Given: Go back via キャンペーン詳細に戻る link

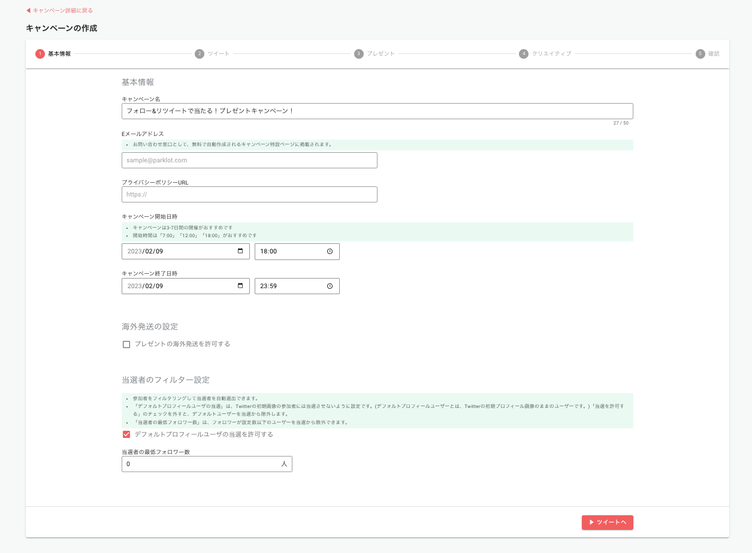Looking at the screenshot, I should pyautogui.click(x=60, y=11).
